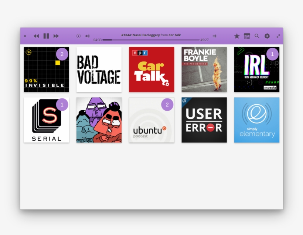Open the playlist queue icon

[214, 36]
